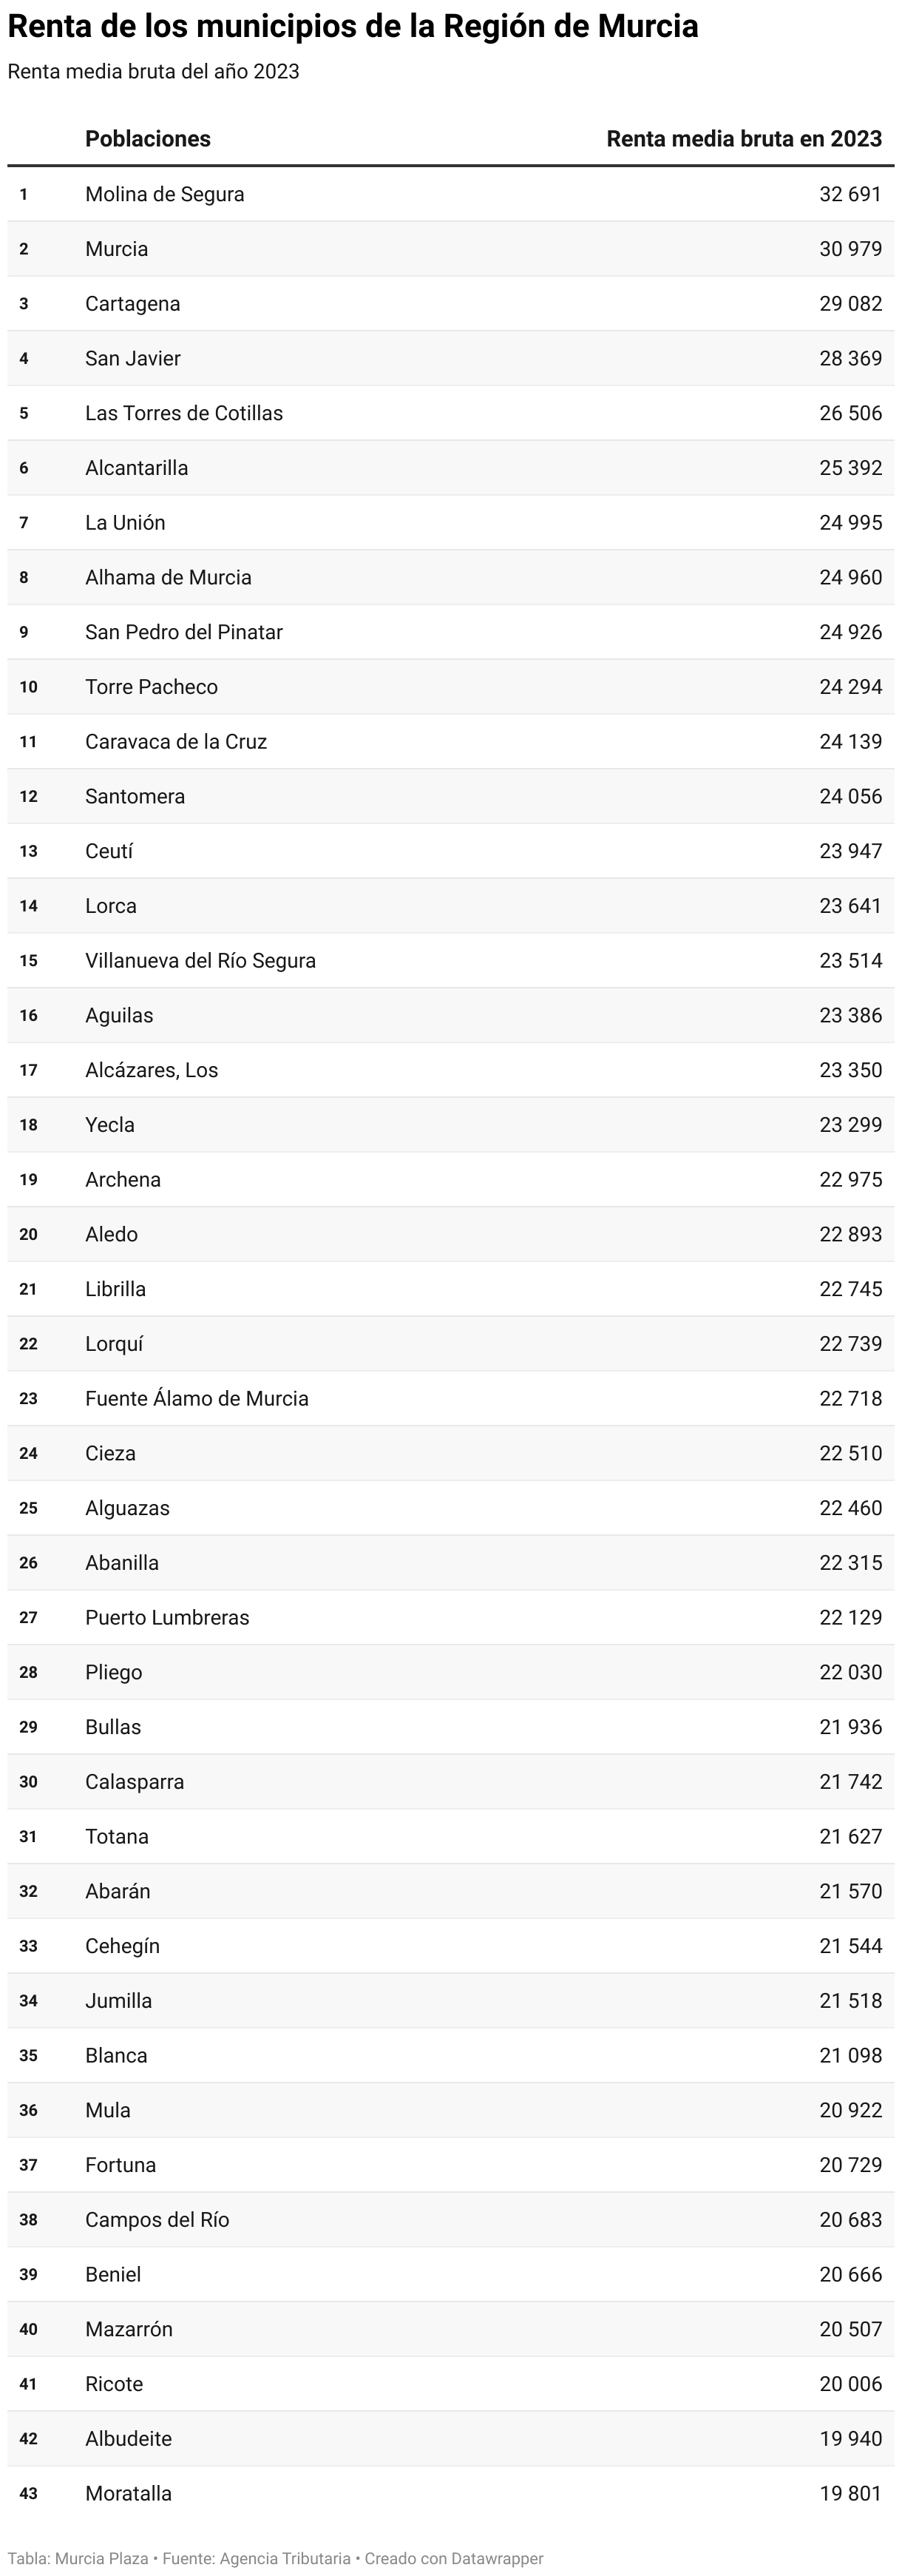Click the Poblaciones column header

point(148,139)
